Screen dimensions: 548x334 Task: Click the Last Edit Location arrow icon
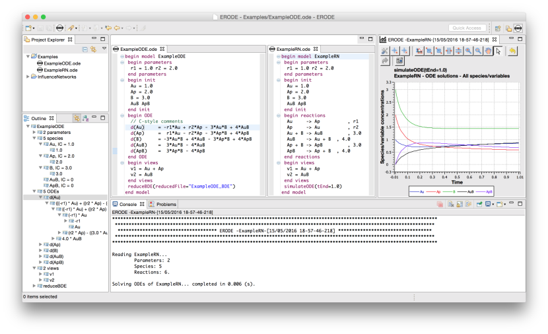coord(108,28)
